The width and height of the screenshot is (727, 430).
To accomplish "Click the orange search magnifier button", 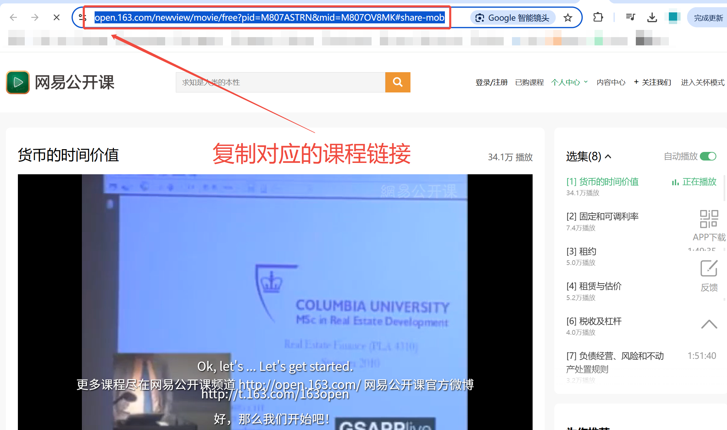I will pyautogui.click(x=397, y=82).
